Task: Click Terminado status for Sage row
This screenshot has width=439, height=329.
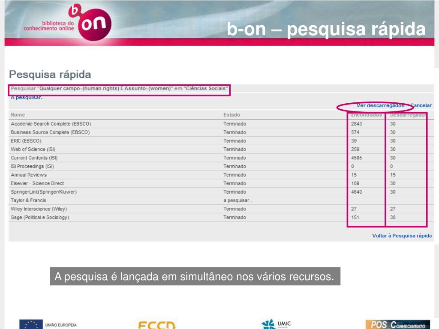Action: pos(235,217)
